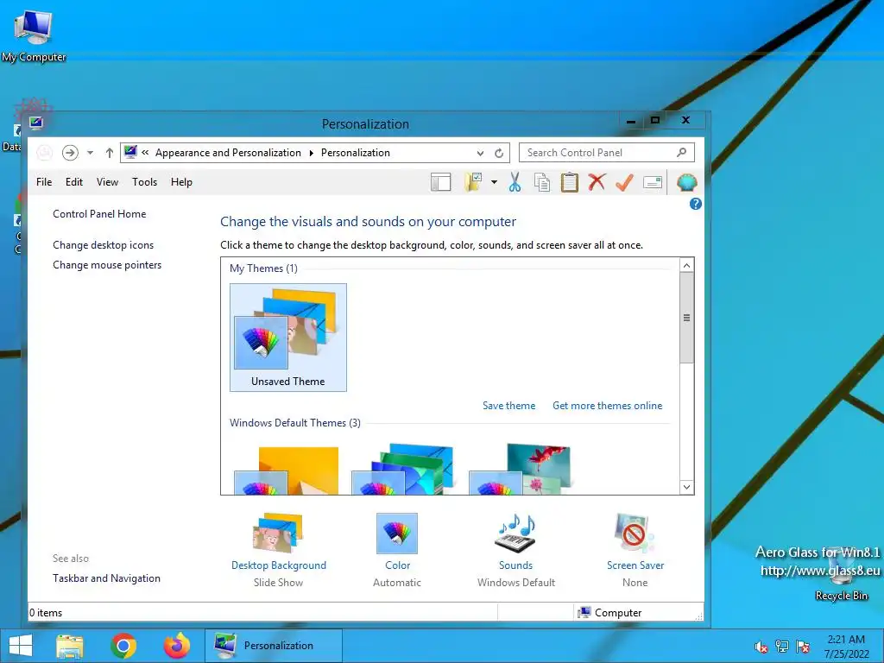Click Change mouse pointers link
The width and height of the screenshot is (884, 663).
(107, 265)
